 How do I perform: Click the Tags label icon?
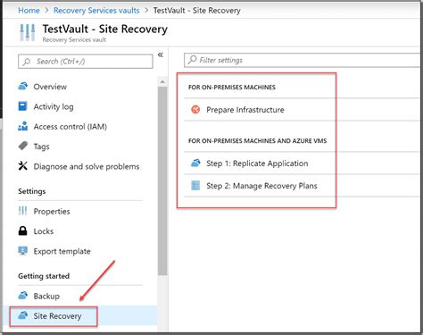(23, 146)
